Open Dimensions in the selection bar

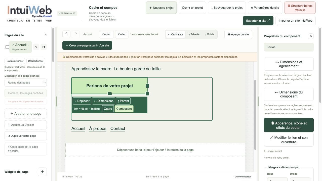pos(103,101)
